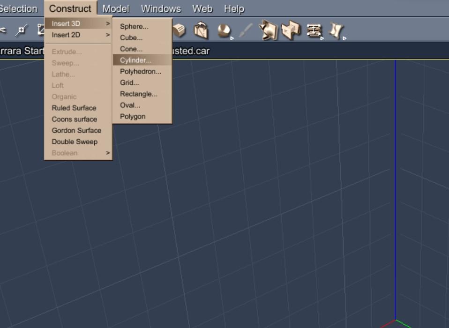This screenshot has height=328, width=449.
Task: Click the greyed Organic entry
Action: point(78,97)
